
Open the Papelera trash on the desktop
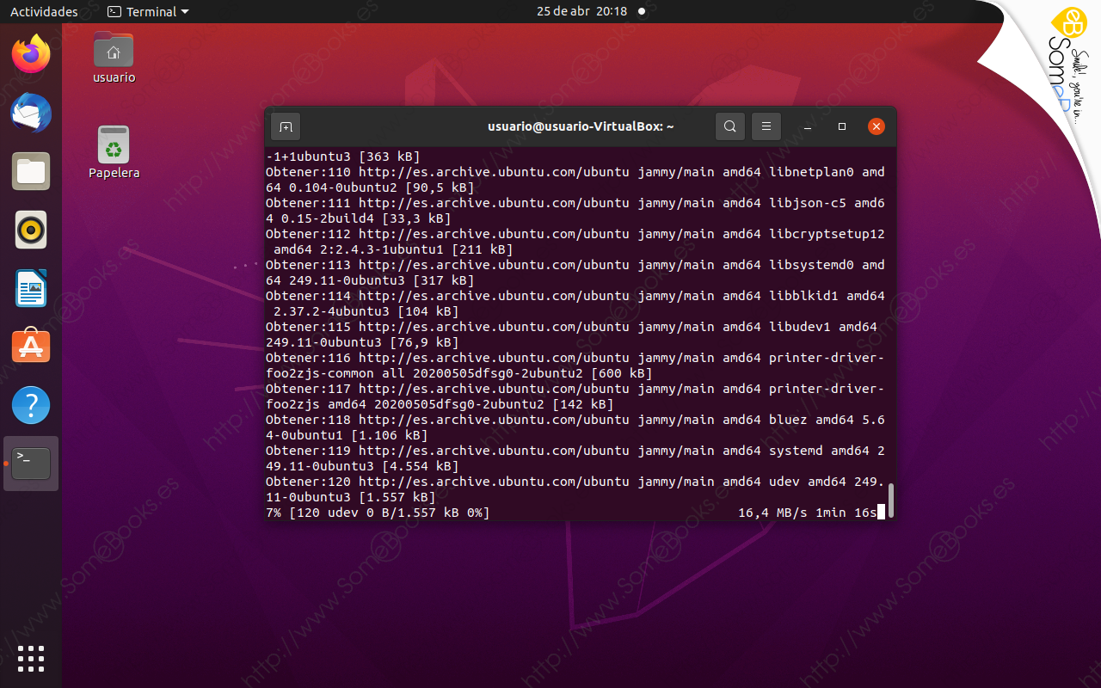[x=114, y=144]
